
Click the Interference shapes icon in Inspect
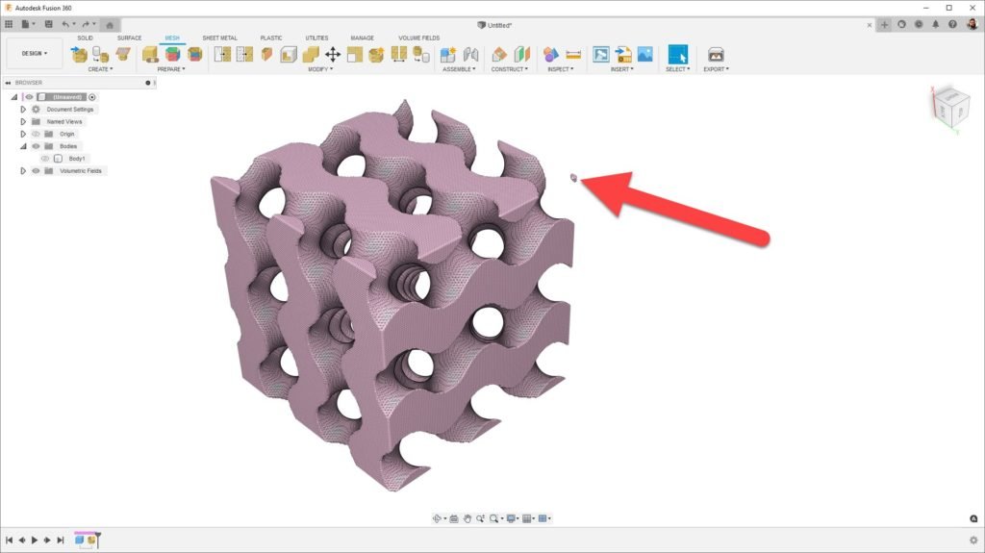click(551, 54)
